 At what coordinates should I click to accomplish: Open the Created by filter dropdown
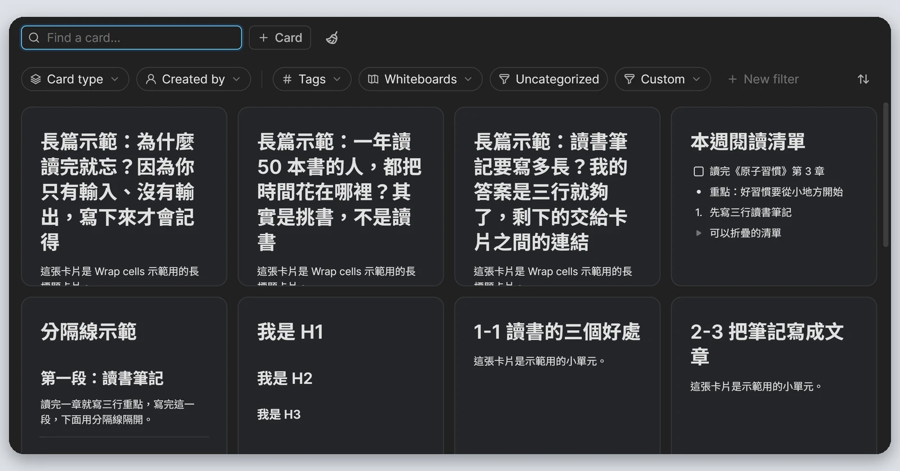point(193,79)
